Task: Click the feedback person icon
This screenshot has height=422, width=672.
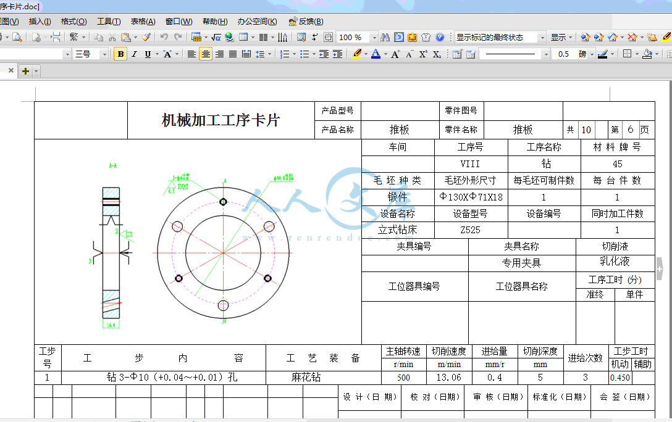Action: 293,22
